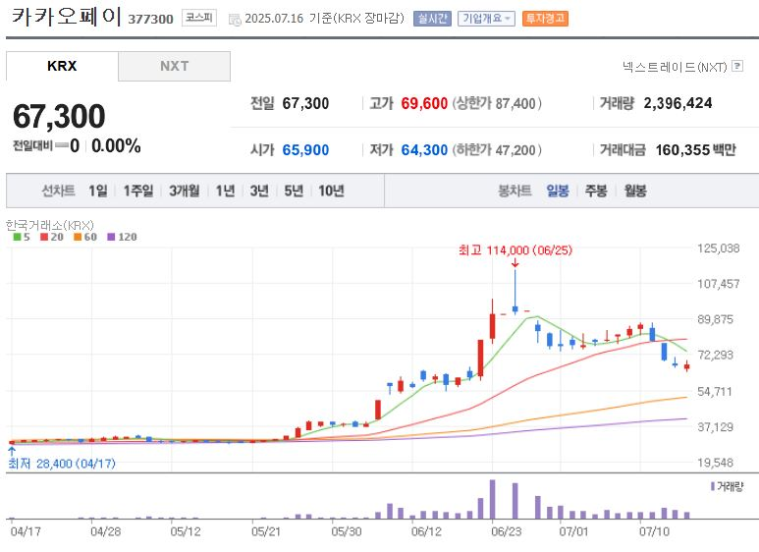Select the 1일 line chart period
Image resolution: width=759 pixels, height=552 pixels.
[98, 191]
